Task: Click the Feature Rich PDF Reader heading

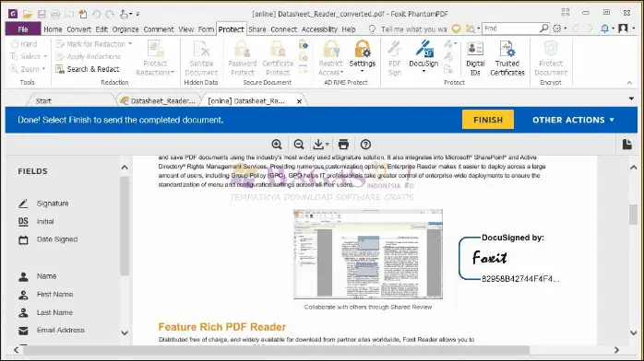Action: (222, 327)
